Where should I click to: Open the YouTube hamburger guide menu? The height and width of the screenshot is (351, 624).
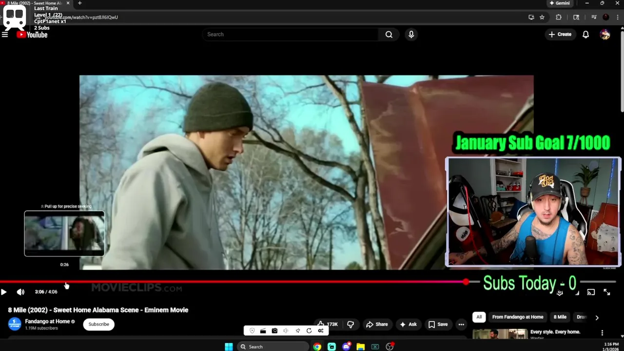coord(5,35)
